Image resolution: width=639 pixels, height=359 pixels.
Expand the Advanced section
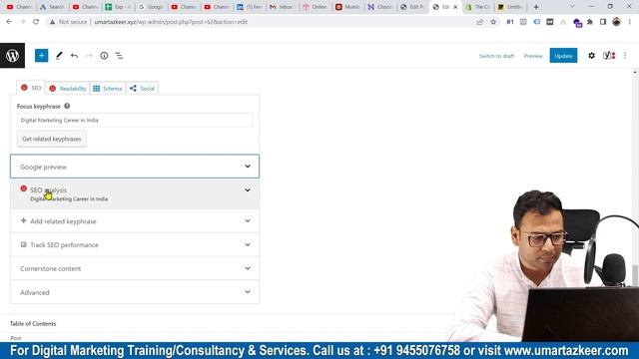135,292
